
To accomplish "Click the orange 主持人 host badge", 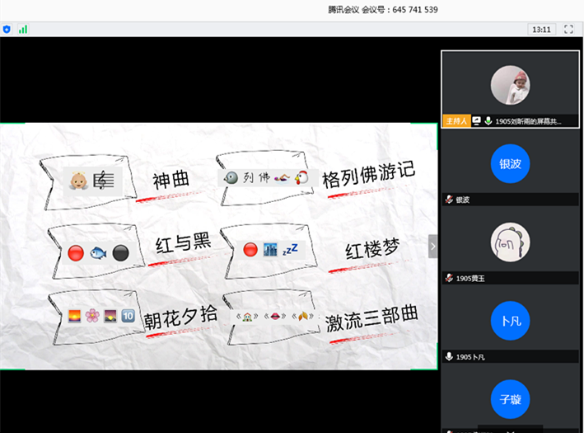I will coord(456,120).
